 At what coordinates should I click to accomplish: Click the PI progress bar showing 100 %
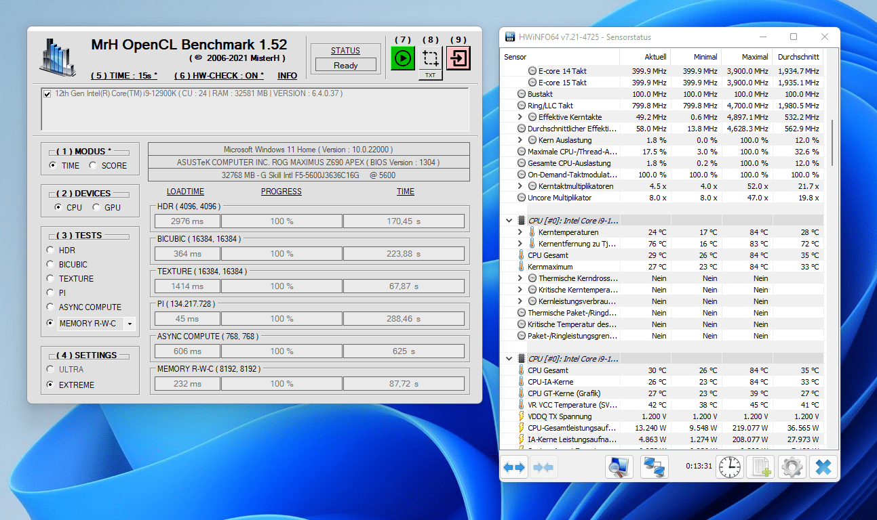281,319
